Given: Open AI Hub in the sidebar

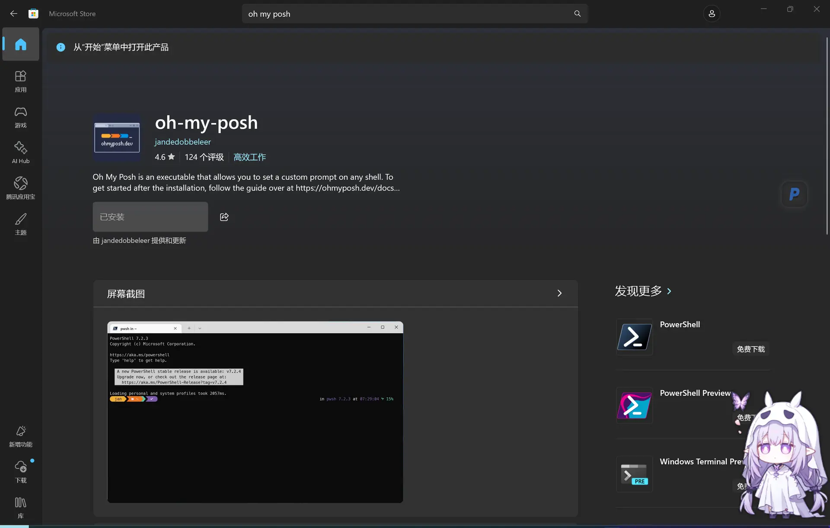Looking at the screenshot, I should click(x=21, y=153).
